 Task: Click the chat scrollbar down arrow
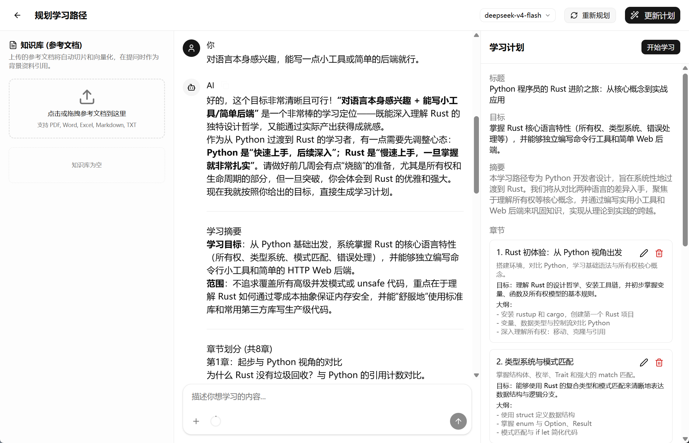click(x=476, y=375)
